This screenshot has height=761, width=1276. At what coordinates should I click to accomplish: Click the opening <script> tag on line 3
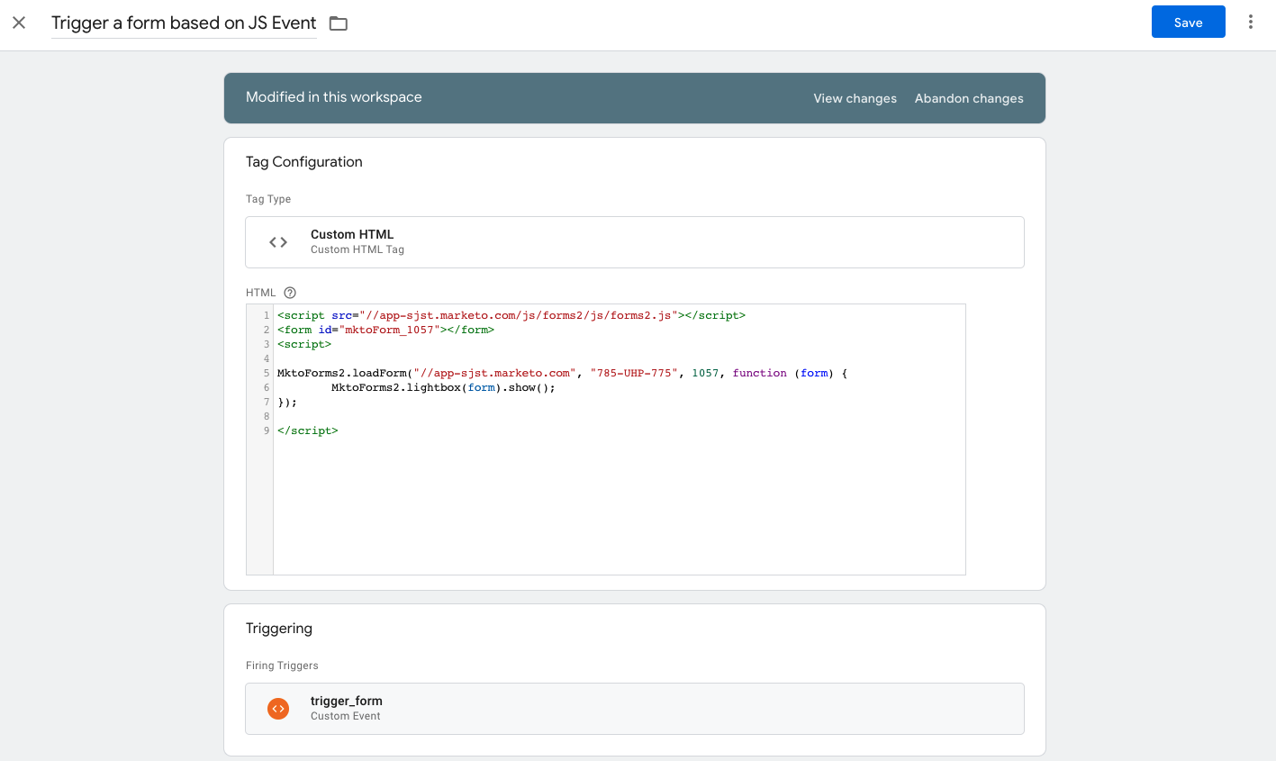click(304, 344)
